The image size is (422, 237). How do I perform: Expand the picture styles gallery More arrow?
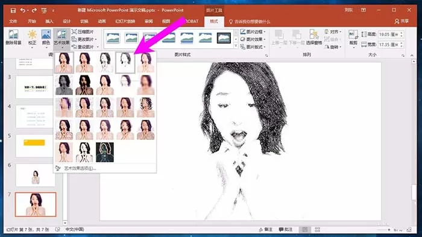(236, 46)
